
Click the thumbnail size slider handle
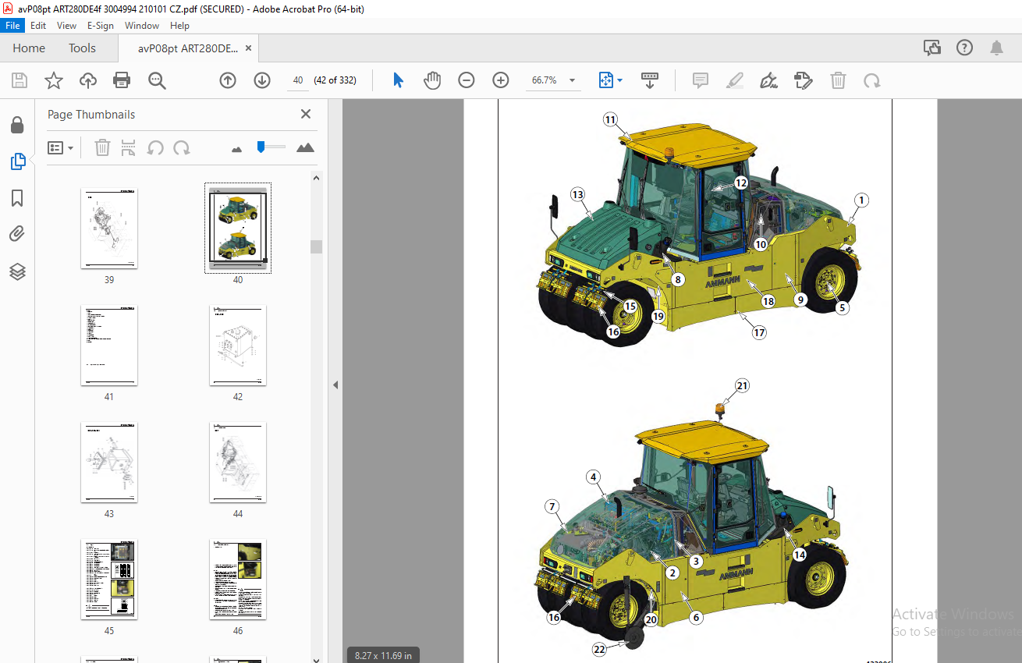pyautogui.click(x=261, y=146)
